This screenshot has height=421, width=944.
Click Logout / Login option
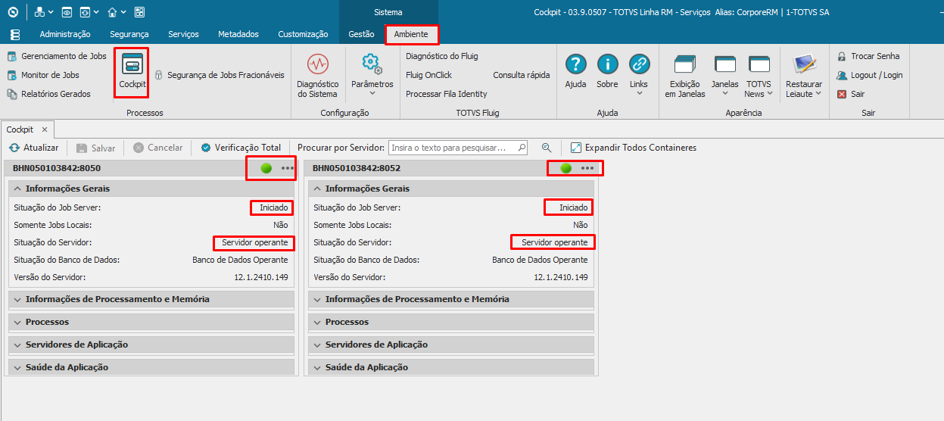click(x=869, y=75)
